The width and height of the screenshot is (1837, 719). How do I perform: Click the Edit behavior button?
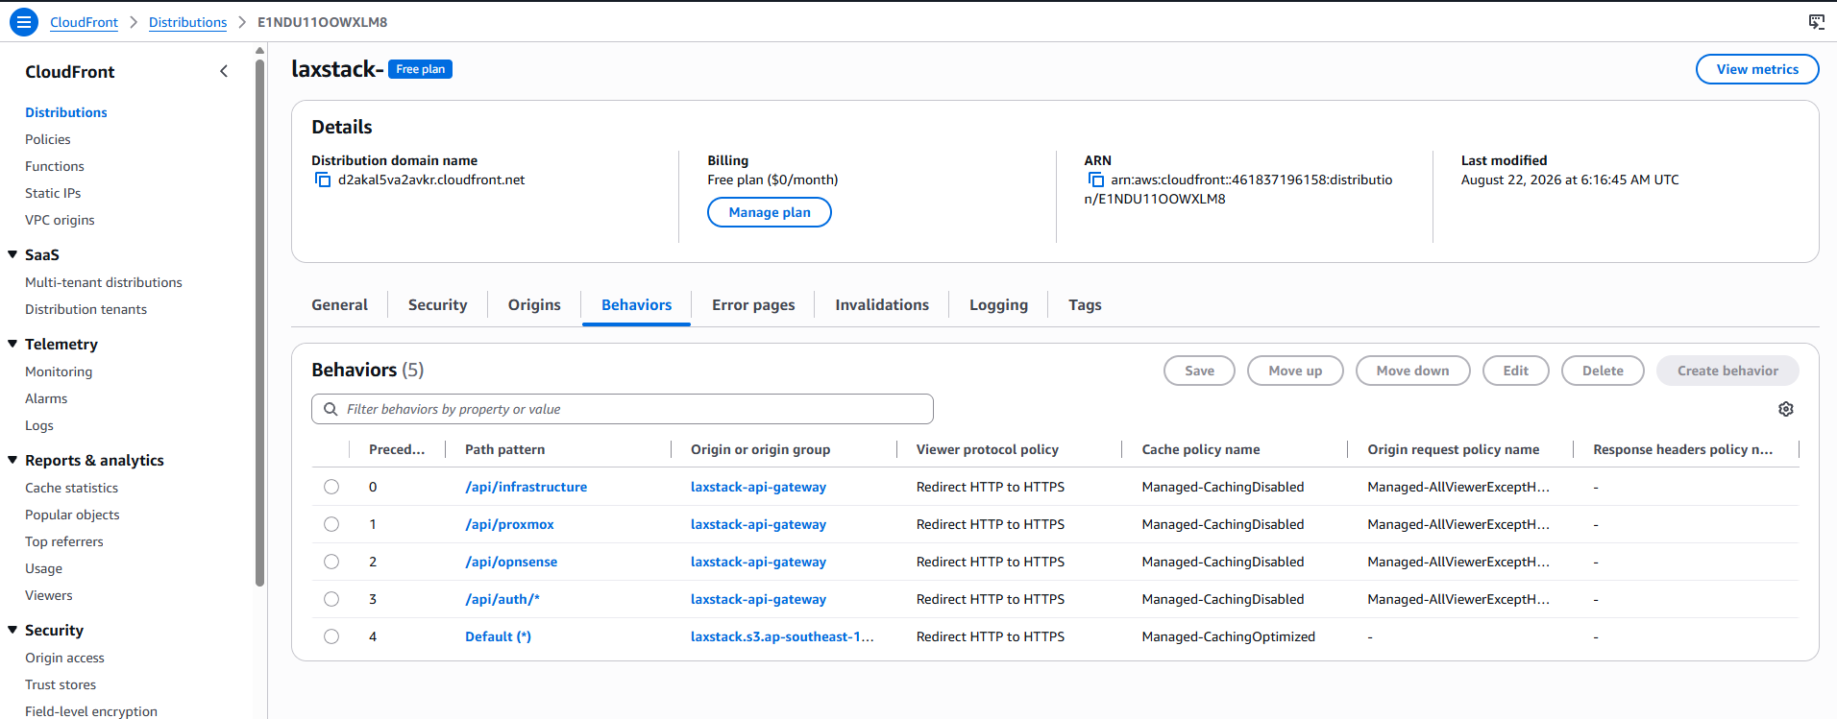click(x=1515, y=371)
